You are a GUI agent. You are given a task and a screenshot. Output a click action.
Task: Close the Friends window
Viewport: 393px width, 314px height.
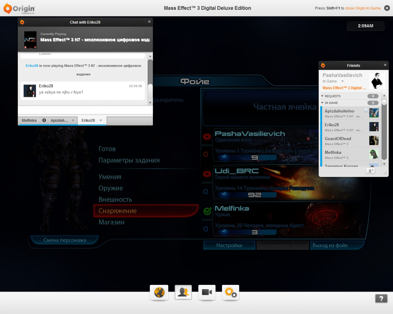(385, 65)
